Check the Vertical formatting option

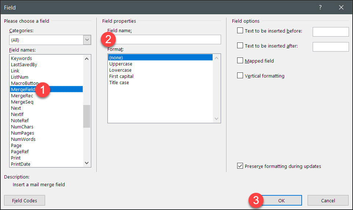(x=240, y=76)
